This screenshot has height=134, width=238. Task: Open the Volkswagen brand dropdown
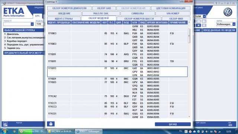(234, 24)
